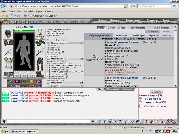
Task: Click the equipped green gloves
Action: point(40,43)
